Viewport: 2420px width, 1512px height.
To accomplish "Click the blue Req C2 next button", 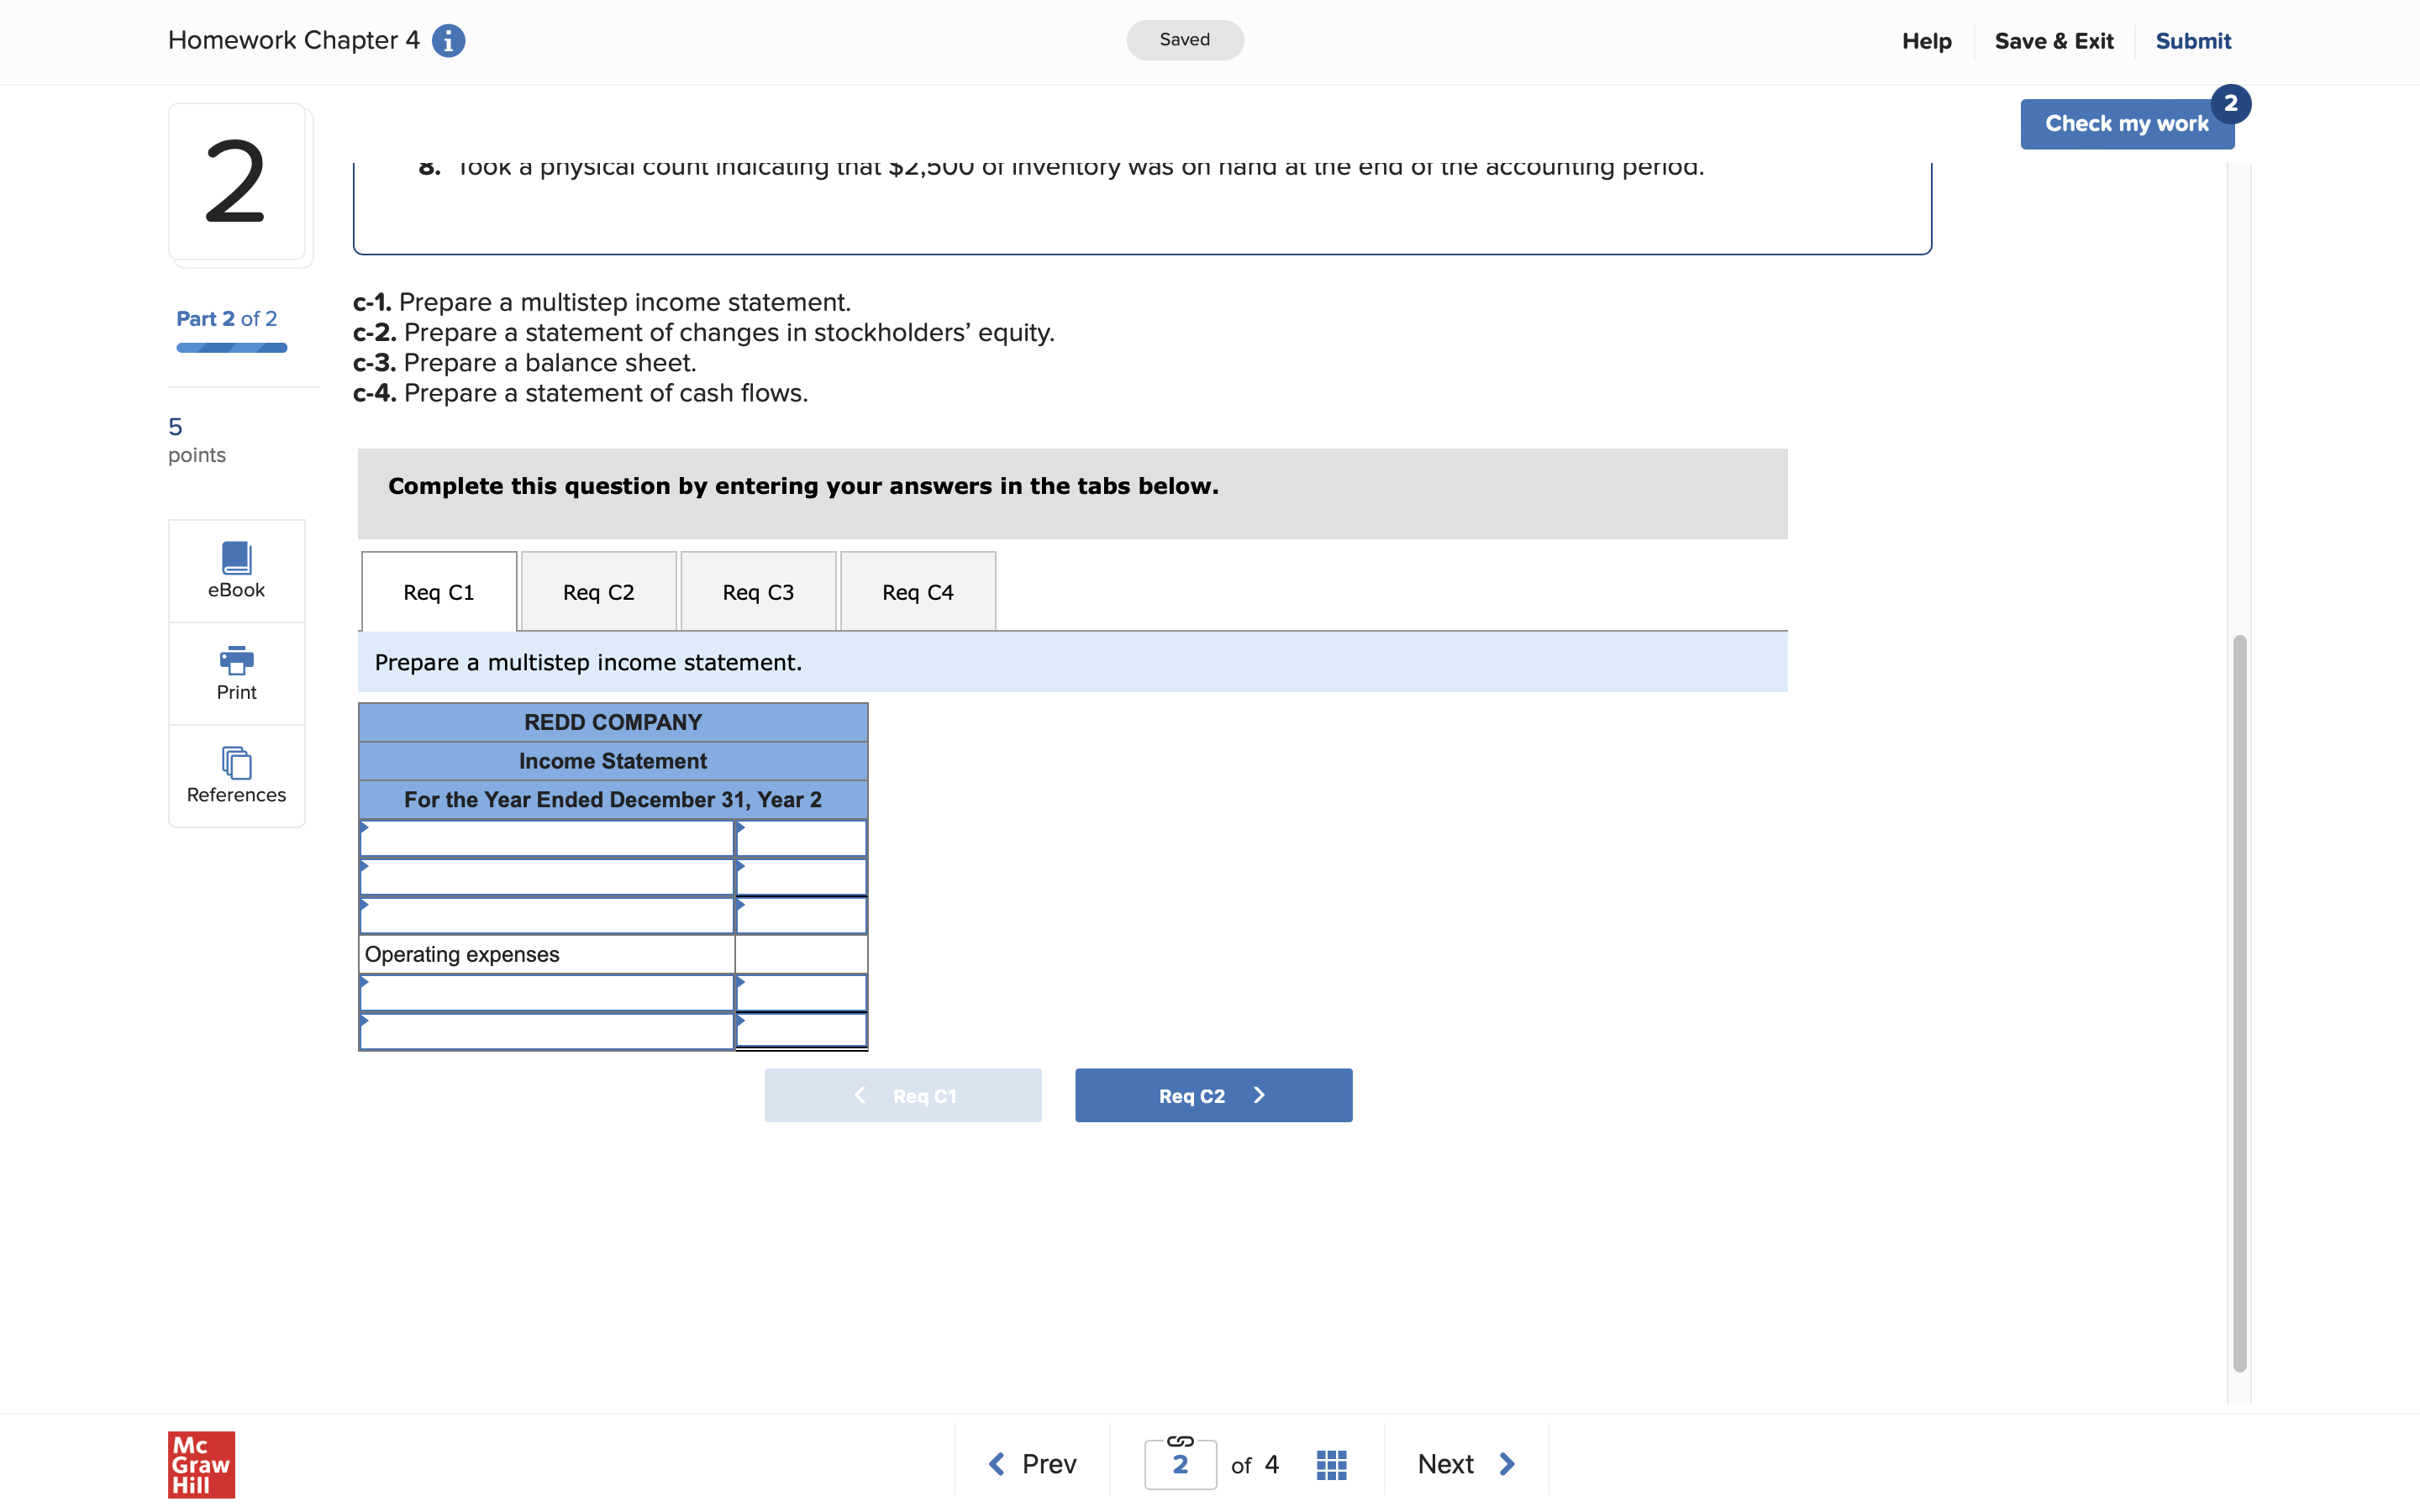I will coord(1213,1095).
